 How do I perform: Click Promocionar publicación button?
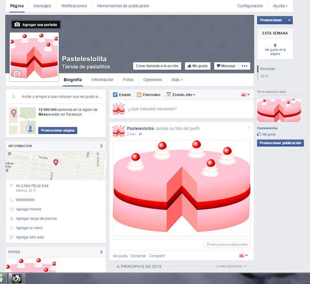[x=280, y=143]
